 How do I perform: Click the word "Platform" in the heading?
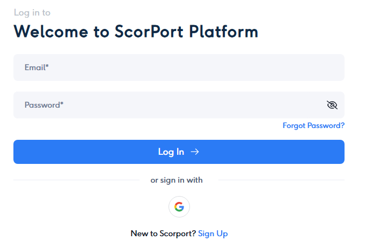[x=224, y=32]
